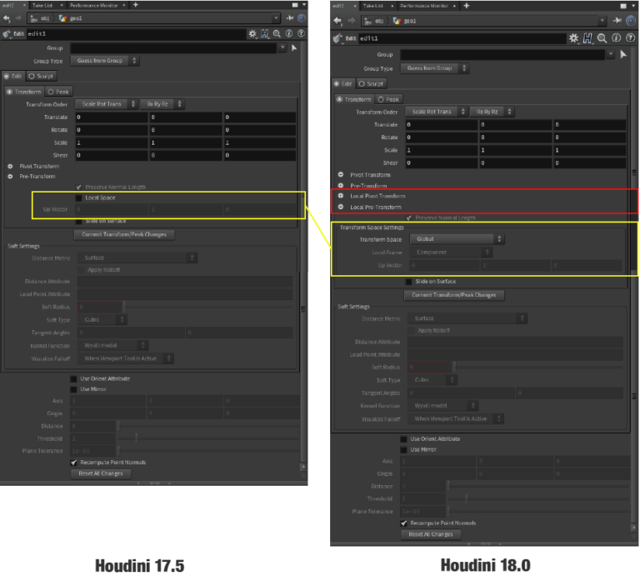Open the Transform Space dropdown set to Global
The height and width of the screenshot is (576, 640).
pos(455,239)
